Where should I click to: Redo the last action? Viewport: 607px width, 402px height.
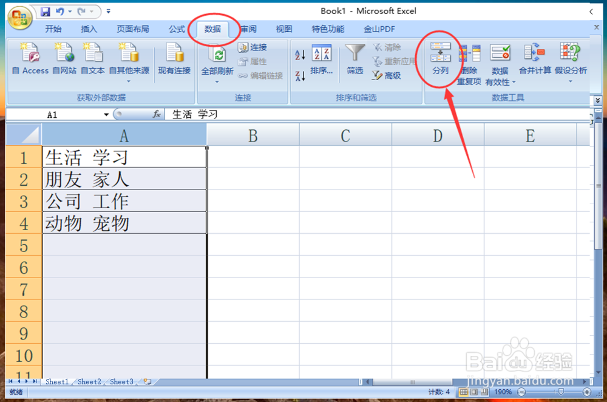(81, 12)
